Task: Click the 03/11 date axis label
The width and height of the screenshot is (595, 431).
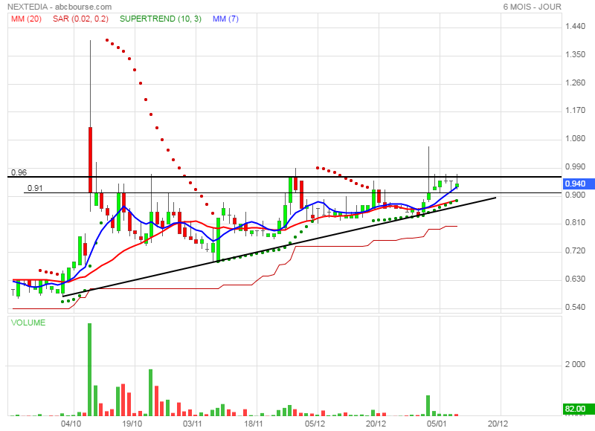Action: click(x=193, y=424)
